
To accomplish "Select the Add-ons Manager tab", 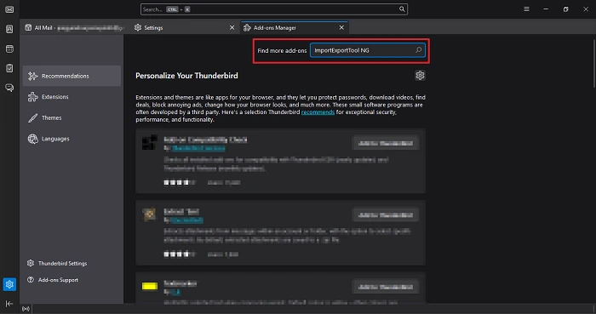I will coord(295,28).
